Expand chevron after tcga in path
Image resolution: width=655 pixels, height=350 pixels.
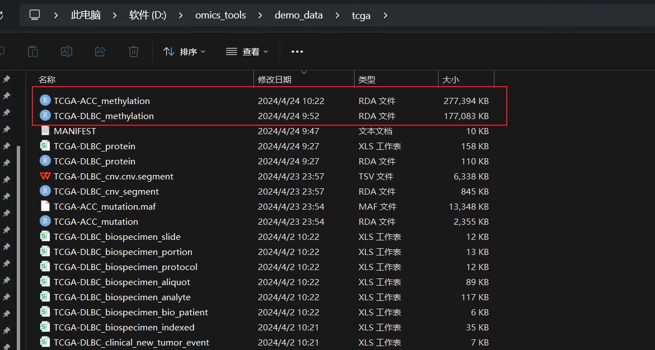[385, 15]
